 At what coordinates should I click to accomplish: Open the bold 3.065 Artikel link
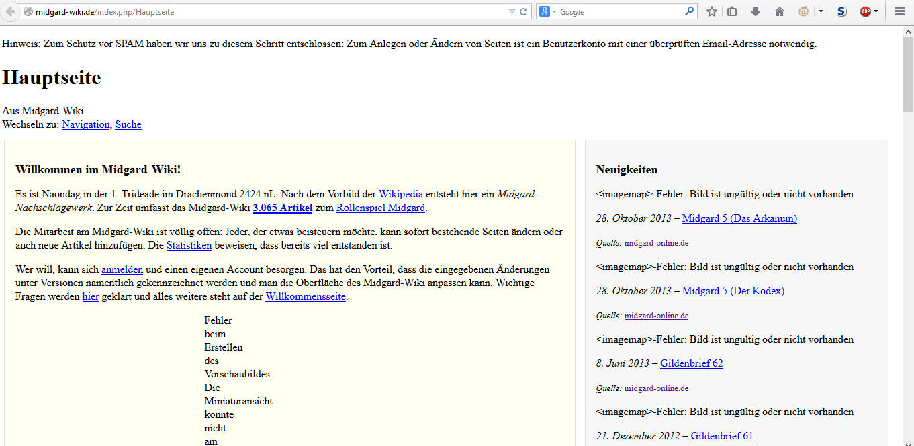[283, 208]
